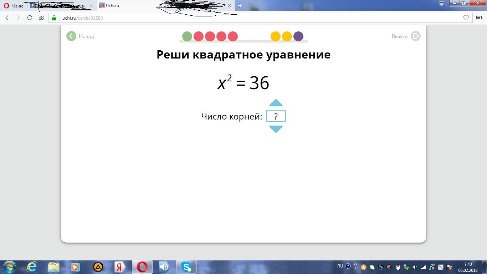The height and width of the screenshot is (274, 487).
Task: Open the Action Center flag icon
Action: click(449, 267)
